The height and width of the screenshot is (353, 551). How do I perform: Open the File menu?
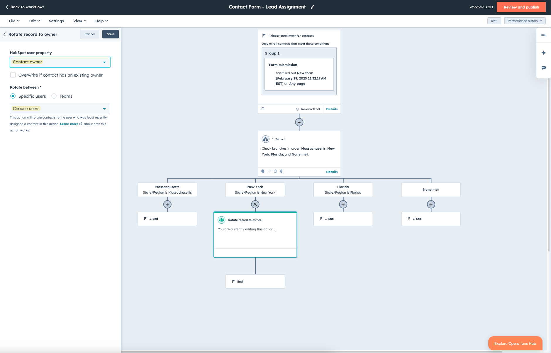[x=14, y=21]
